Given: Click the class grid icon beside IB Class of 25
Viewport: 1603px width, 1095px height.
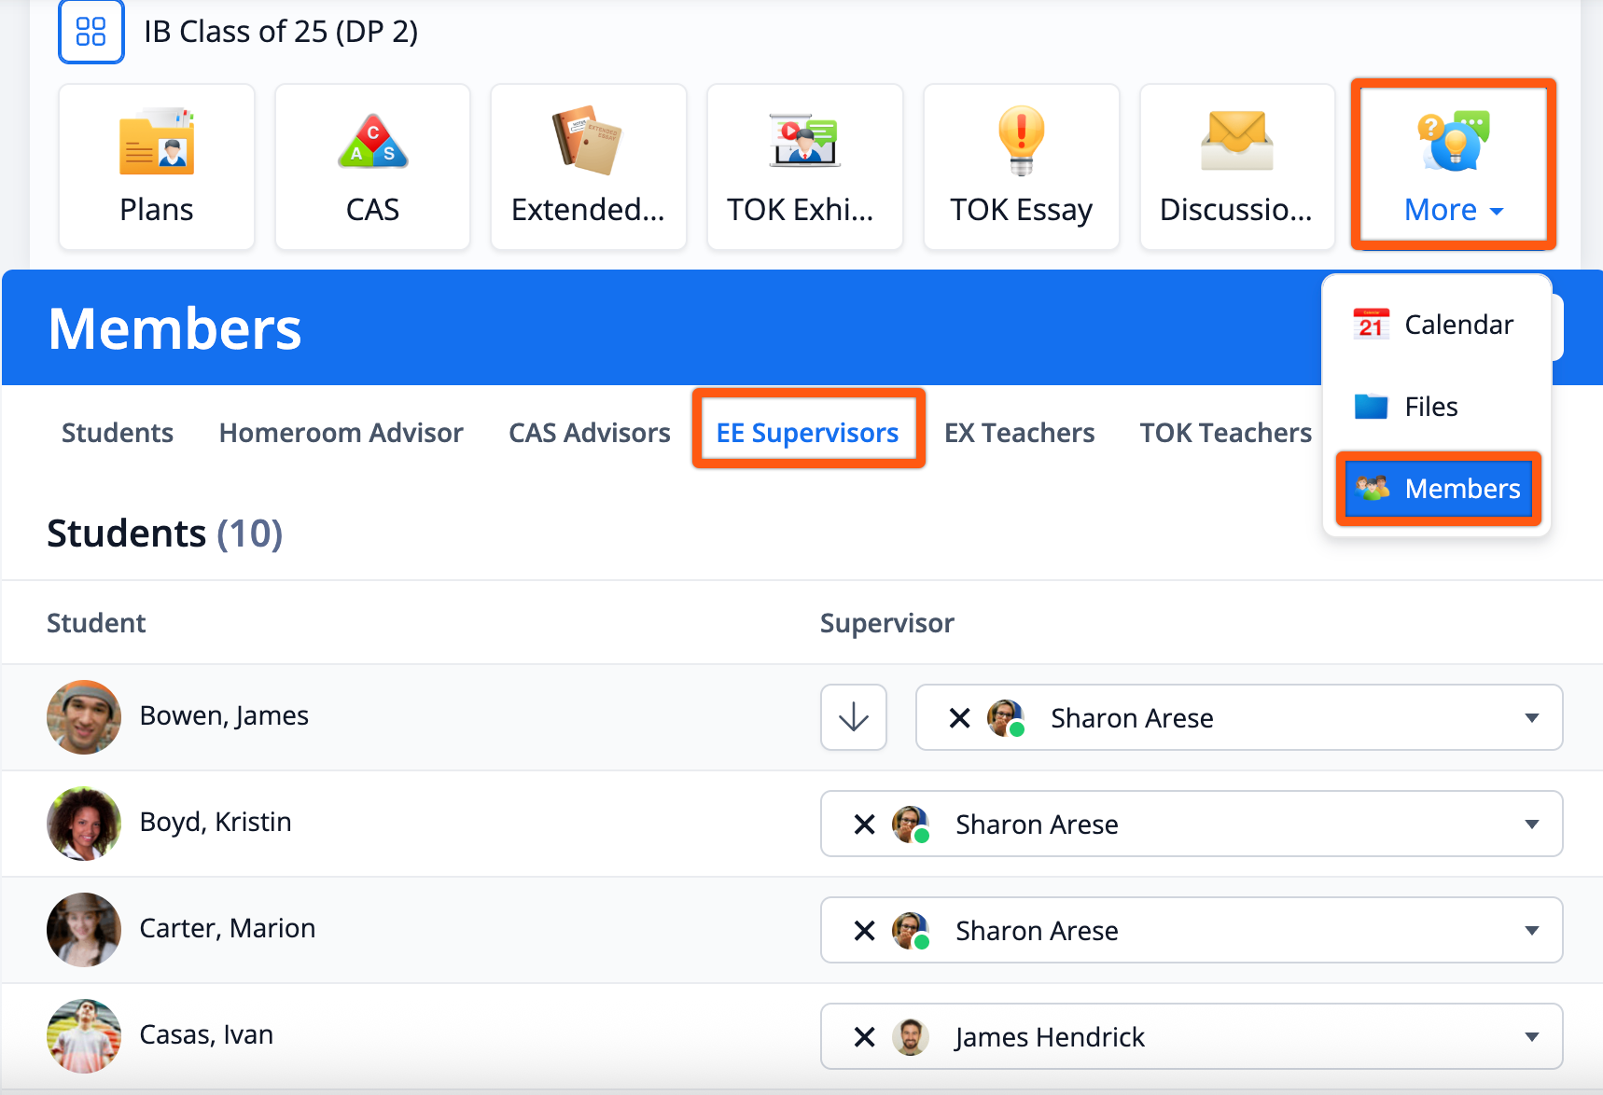Looking at the screenshot, I should (91, 32).
